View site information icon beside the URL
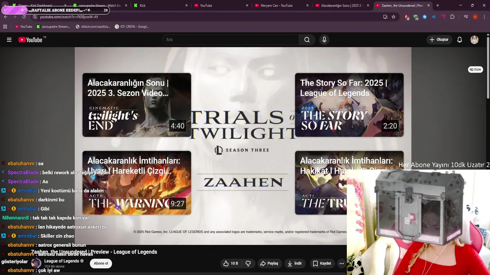This screenshot has width=490, height=275. click(x=35, y=17)
